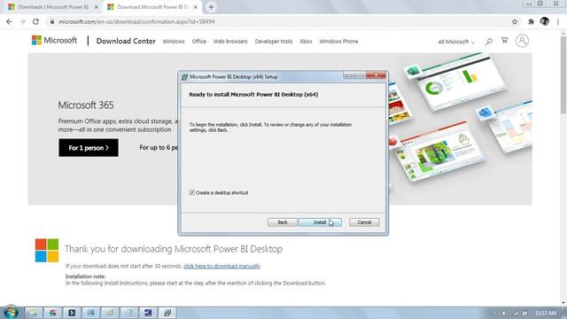Open the shopping cart icon

[504, 41]
